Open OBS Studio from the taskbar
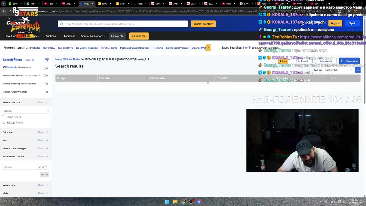The height and width of the screenshot is (206, 366). pyautogui.click(x=191, y=202)
